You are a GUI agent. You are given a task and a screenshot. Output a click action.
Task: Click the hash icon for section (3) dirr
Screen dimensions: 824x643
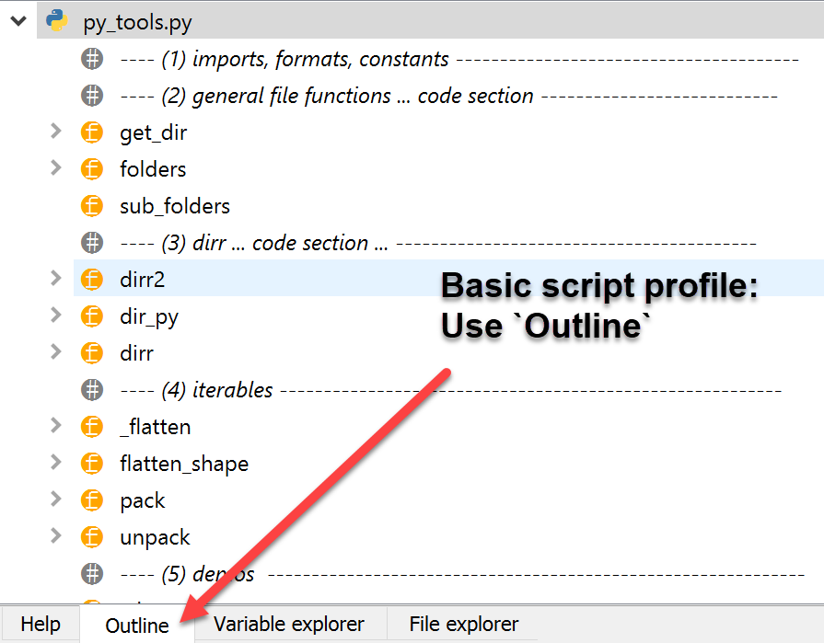click(x=92, y=243)
